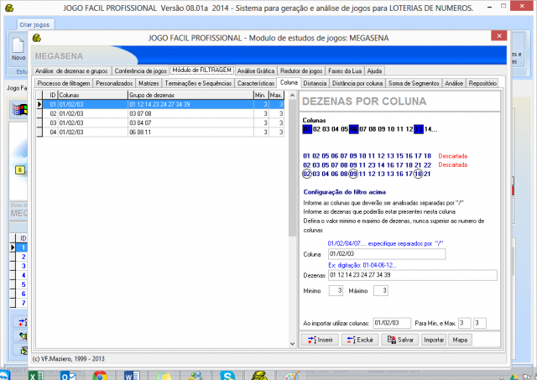Viewport: 537px width, 380px height.
Task: Click the Dezenas text field
Action: pyautogui.click(x=411, y=274)
